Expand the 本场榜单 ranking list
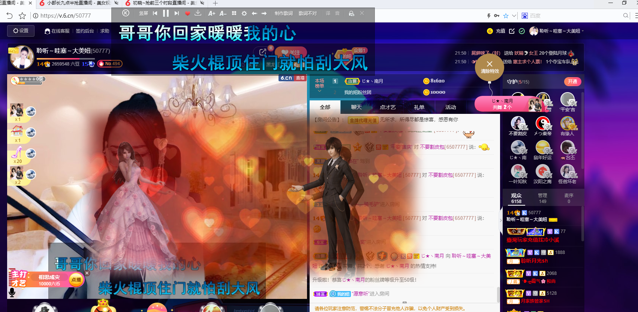Viewport: 638px width, 312px height. point(319,85)
